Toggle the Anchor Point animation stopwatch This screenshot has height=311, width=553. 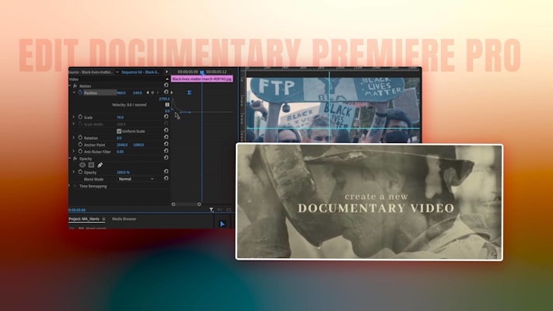click(80, 145)
